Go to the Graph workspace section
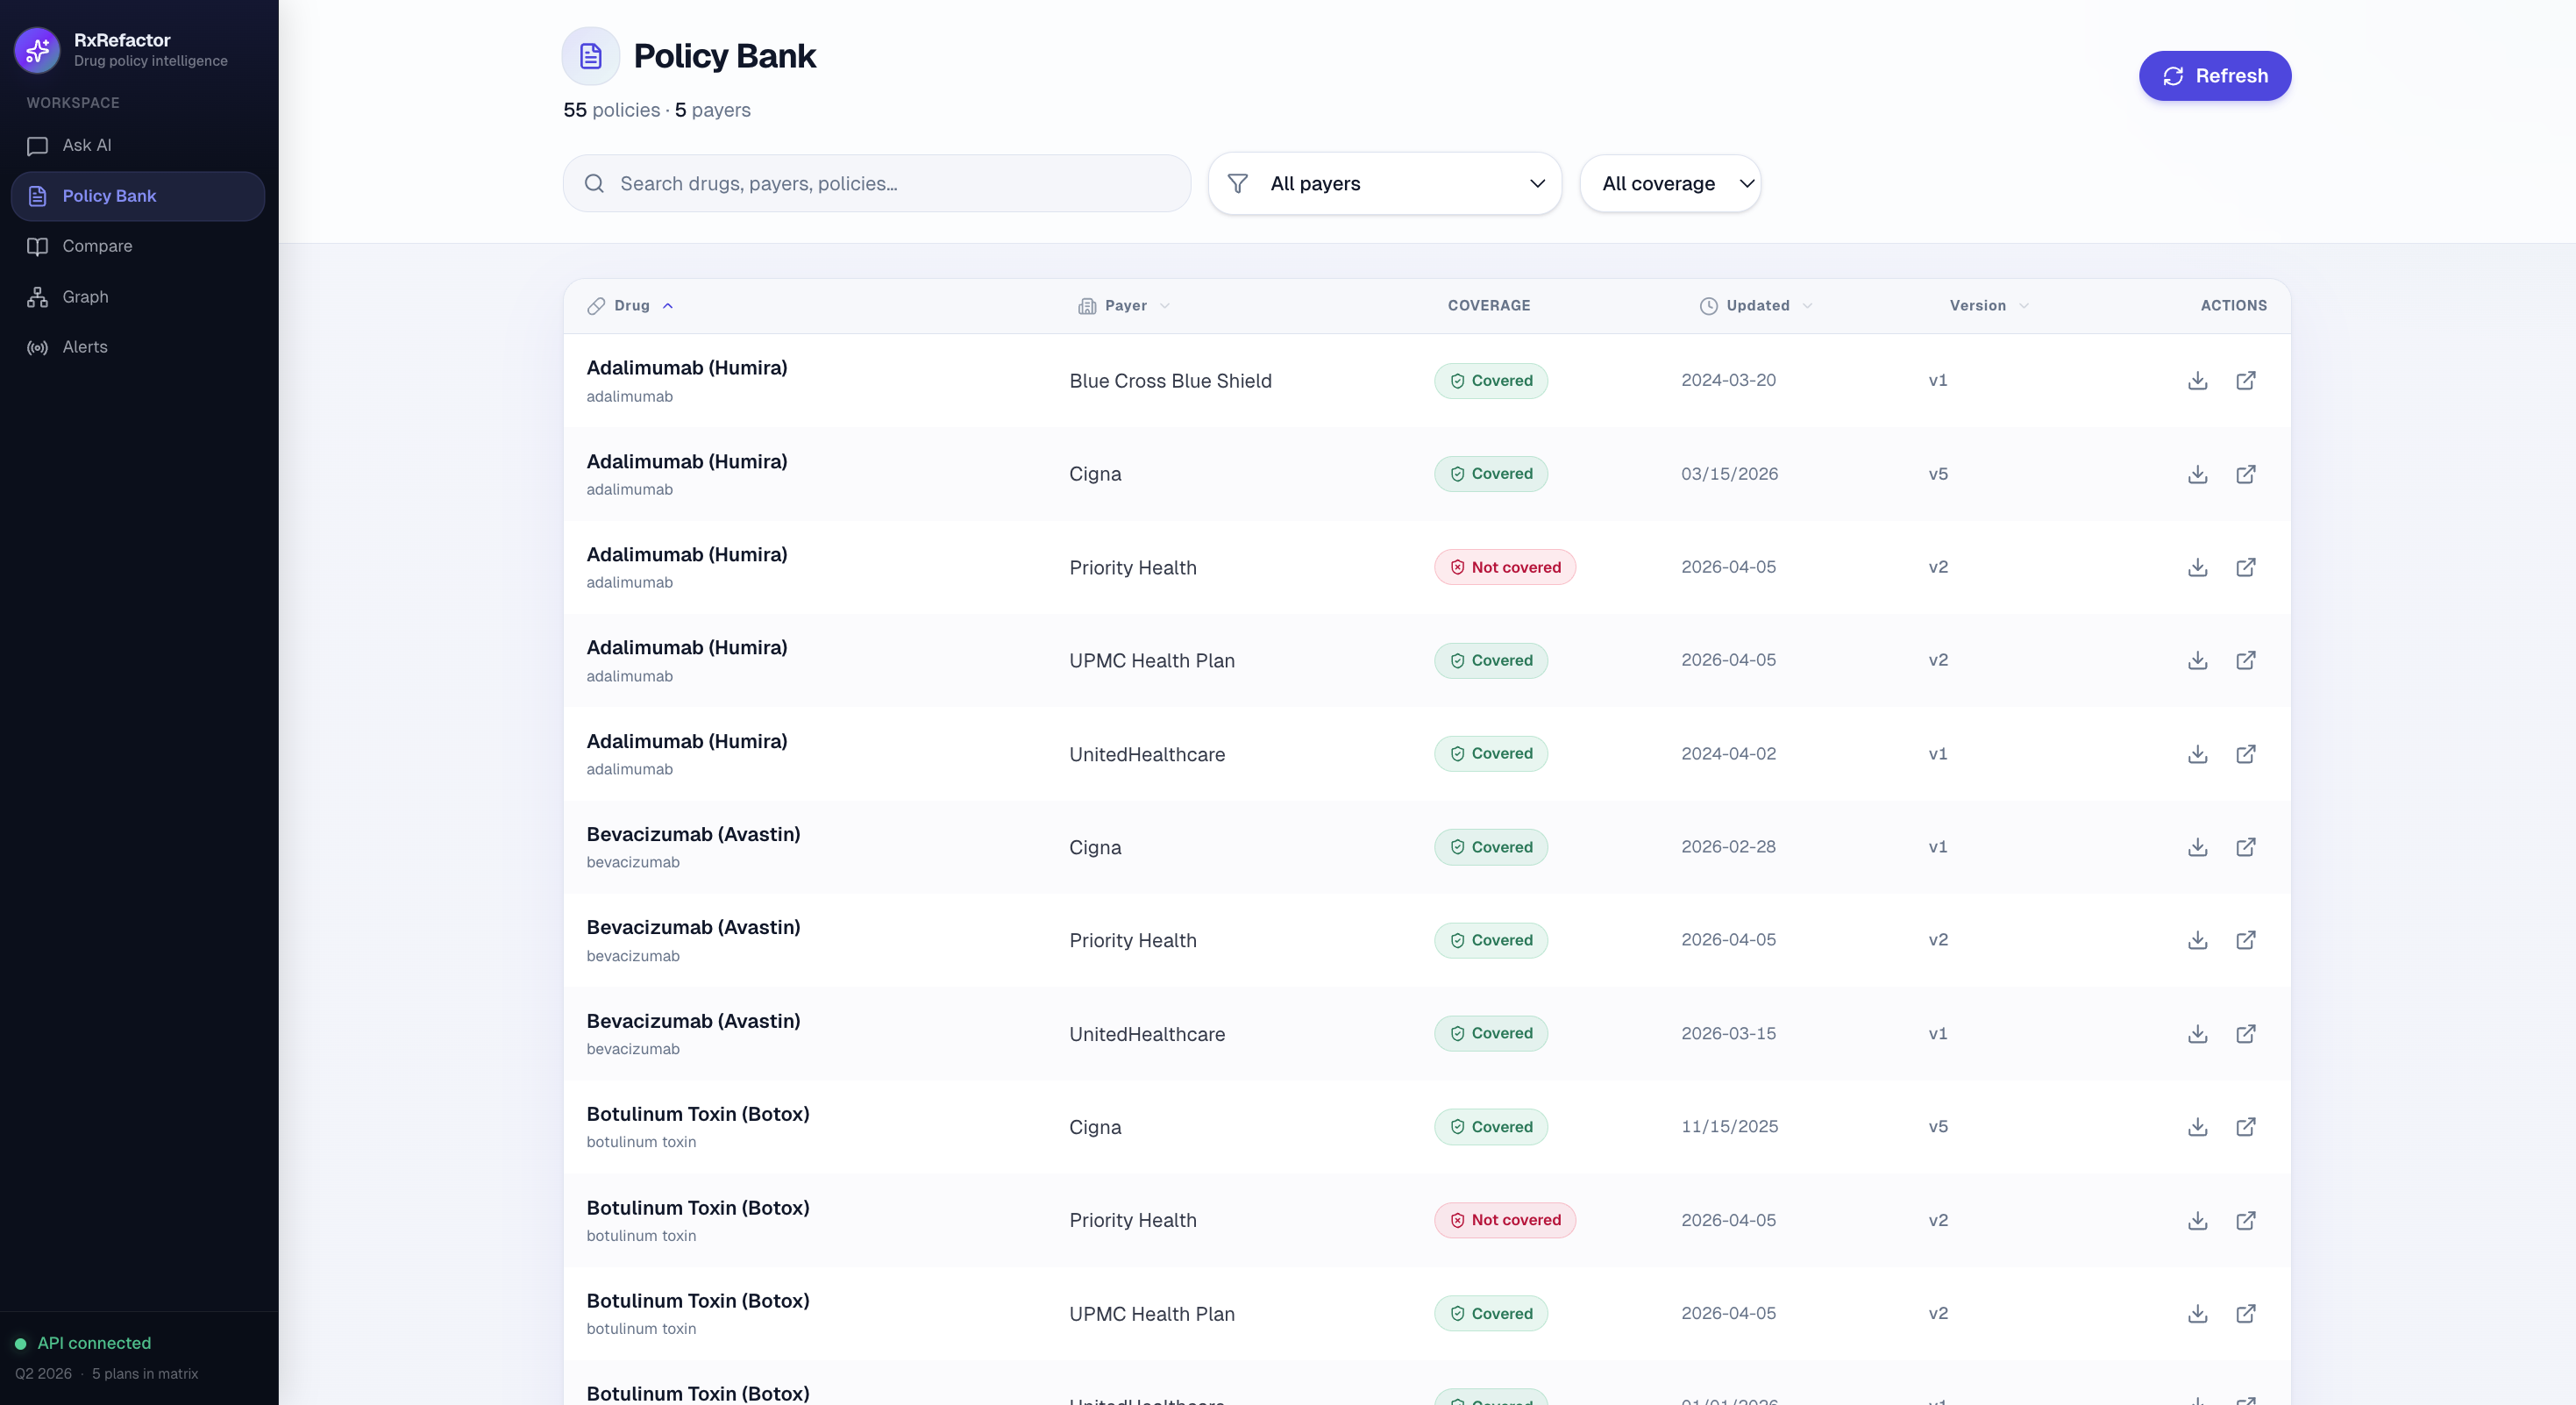The height and width of the screenshot is (1405, 2576). [85, 297]
